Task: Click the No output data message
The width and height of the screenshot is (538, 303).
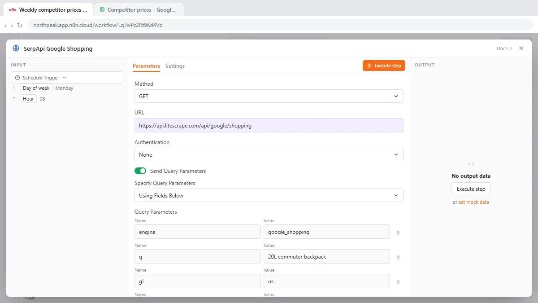Action: point(471,176)
